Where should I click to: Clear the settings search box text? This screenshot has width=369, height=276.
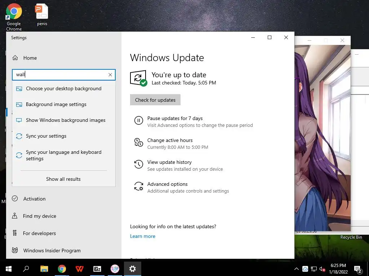click(x=110, y=75)
